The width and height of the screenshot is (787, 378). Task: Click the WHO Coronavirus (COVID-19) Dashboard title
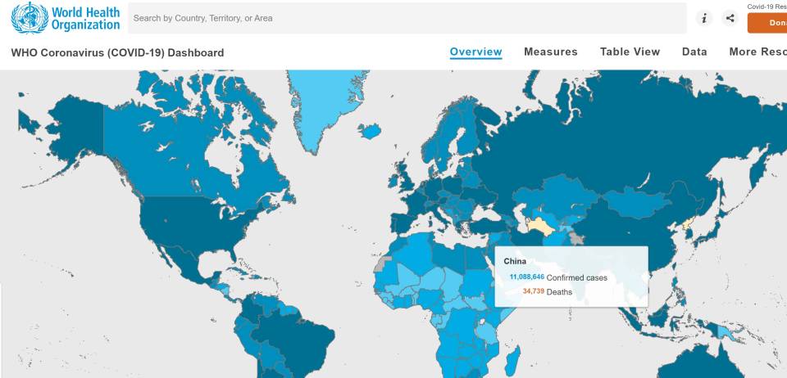[117, 52]
